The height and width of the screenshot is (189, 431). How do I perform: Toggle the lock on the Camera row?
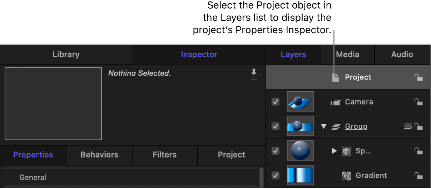pos(418,102)
